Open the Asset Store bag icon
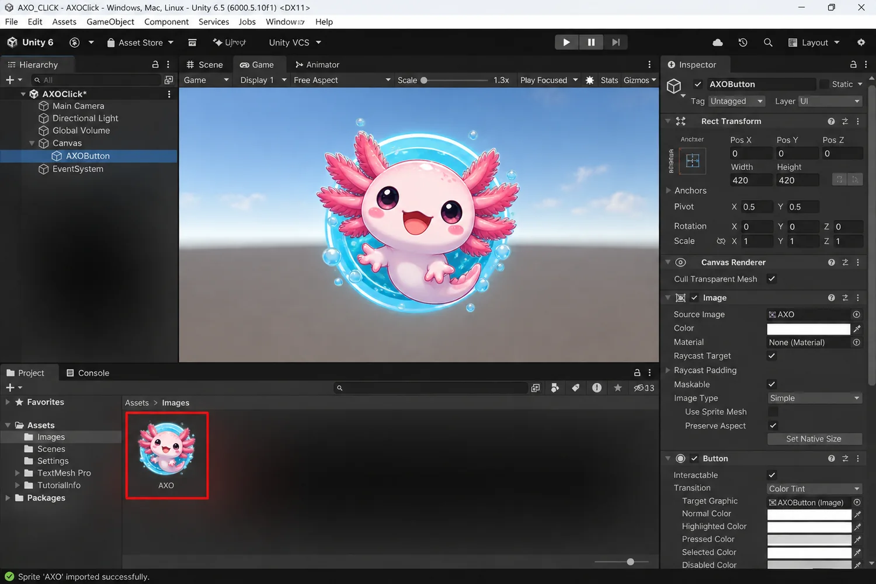The width and height of the screenshot is (876, 584). pyautogui.click(x=111, y=43)
